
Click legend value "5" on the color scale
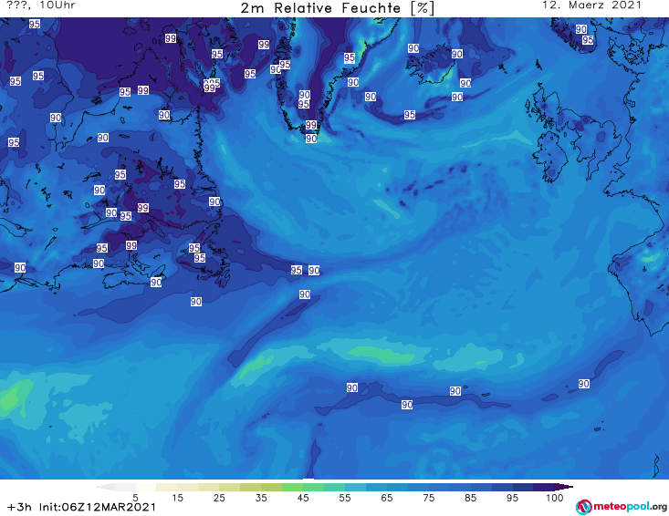[x=135, y=498]
